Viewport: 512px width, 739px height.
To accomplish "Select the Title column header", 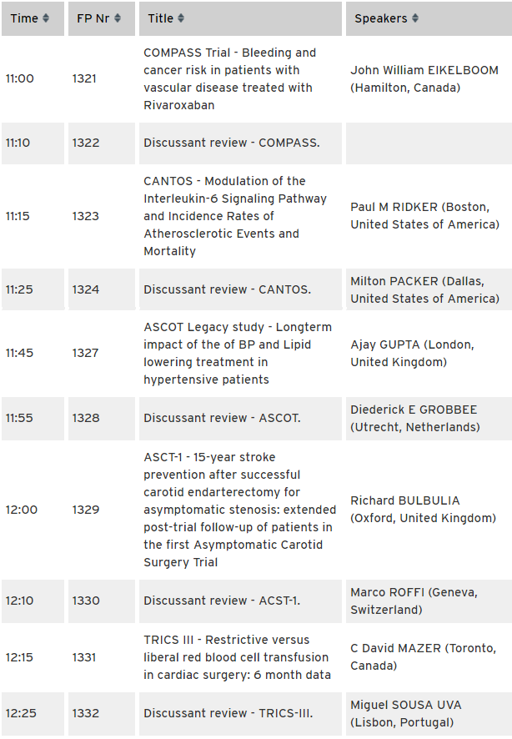I will [240, 18].
